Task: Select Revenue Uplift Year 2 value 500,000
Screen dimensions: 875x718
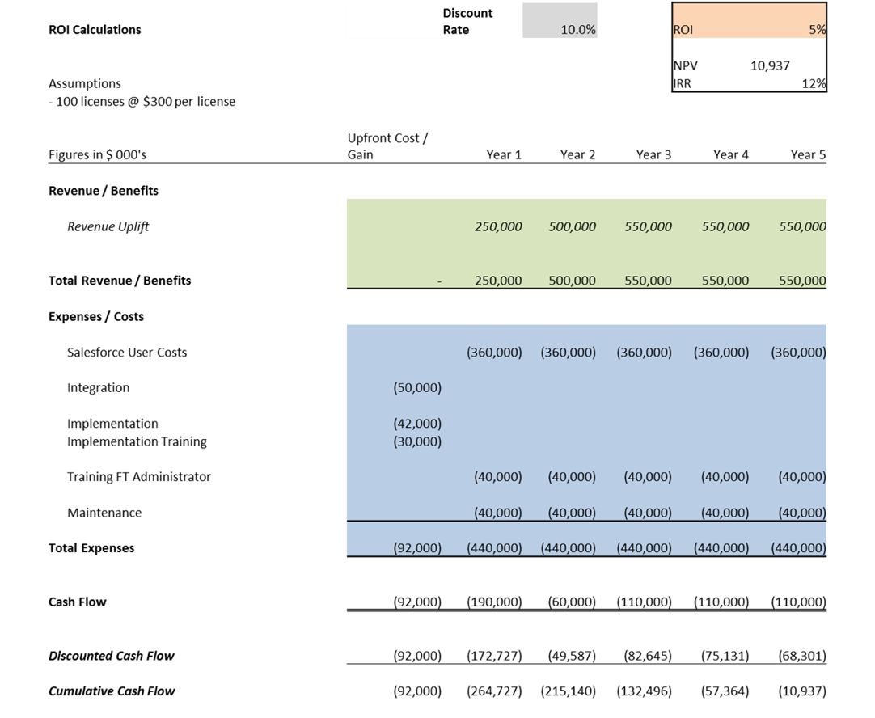Action: pyautogui.click(x=572, y=226)
